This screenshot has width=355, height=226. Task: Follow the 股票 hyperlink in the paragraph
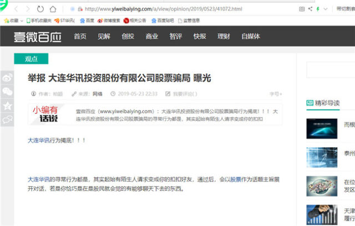coord(236,179)
